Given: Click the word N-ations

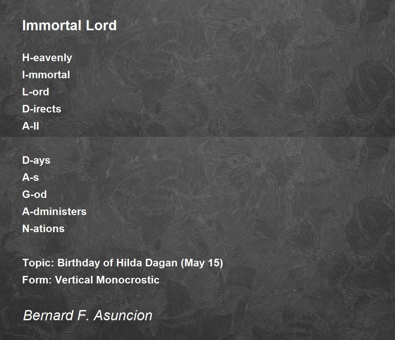Looking at the screenshot, I should pos(43,229).
